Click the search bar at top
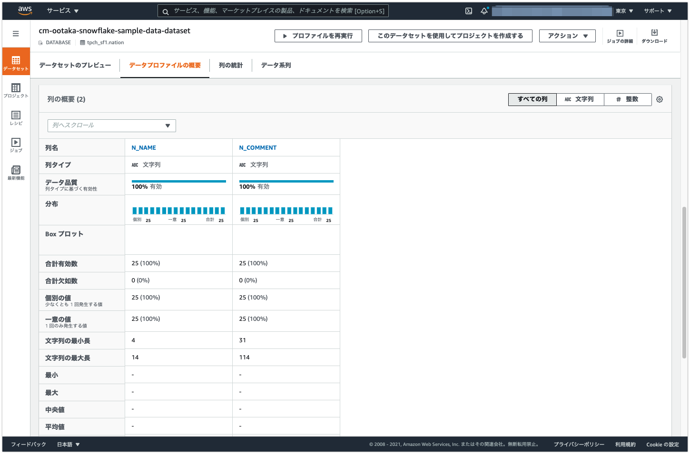Viewport: 690px width, 454px height. point(274,10)
